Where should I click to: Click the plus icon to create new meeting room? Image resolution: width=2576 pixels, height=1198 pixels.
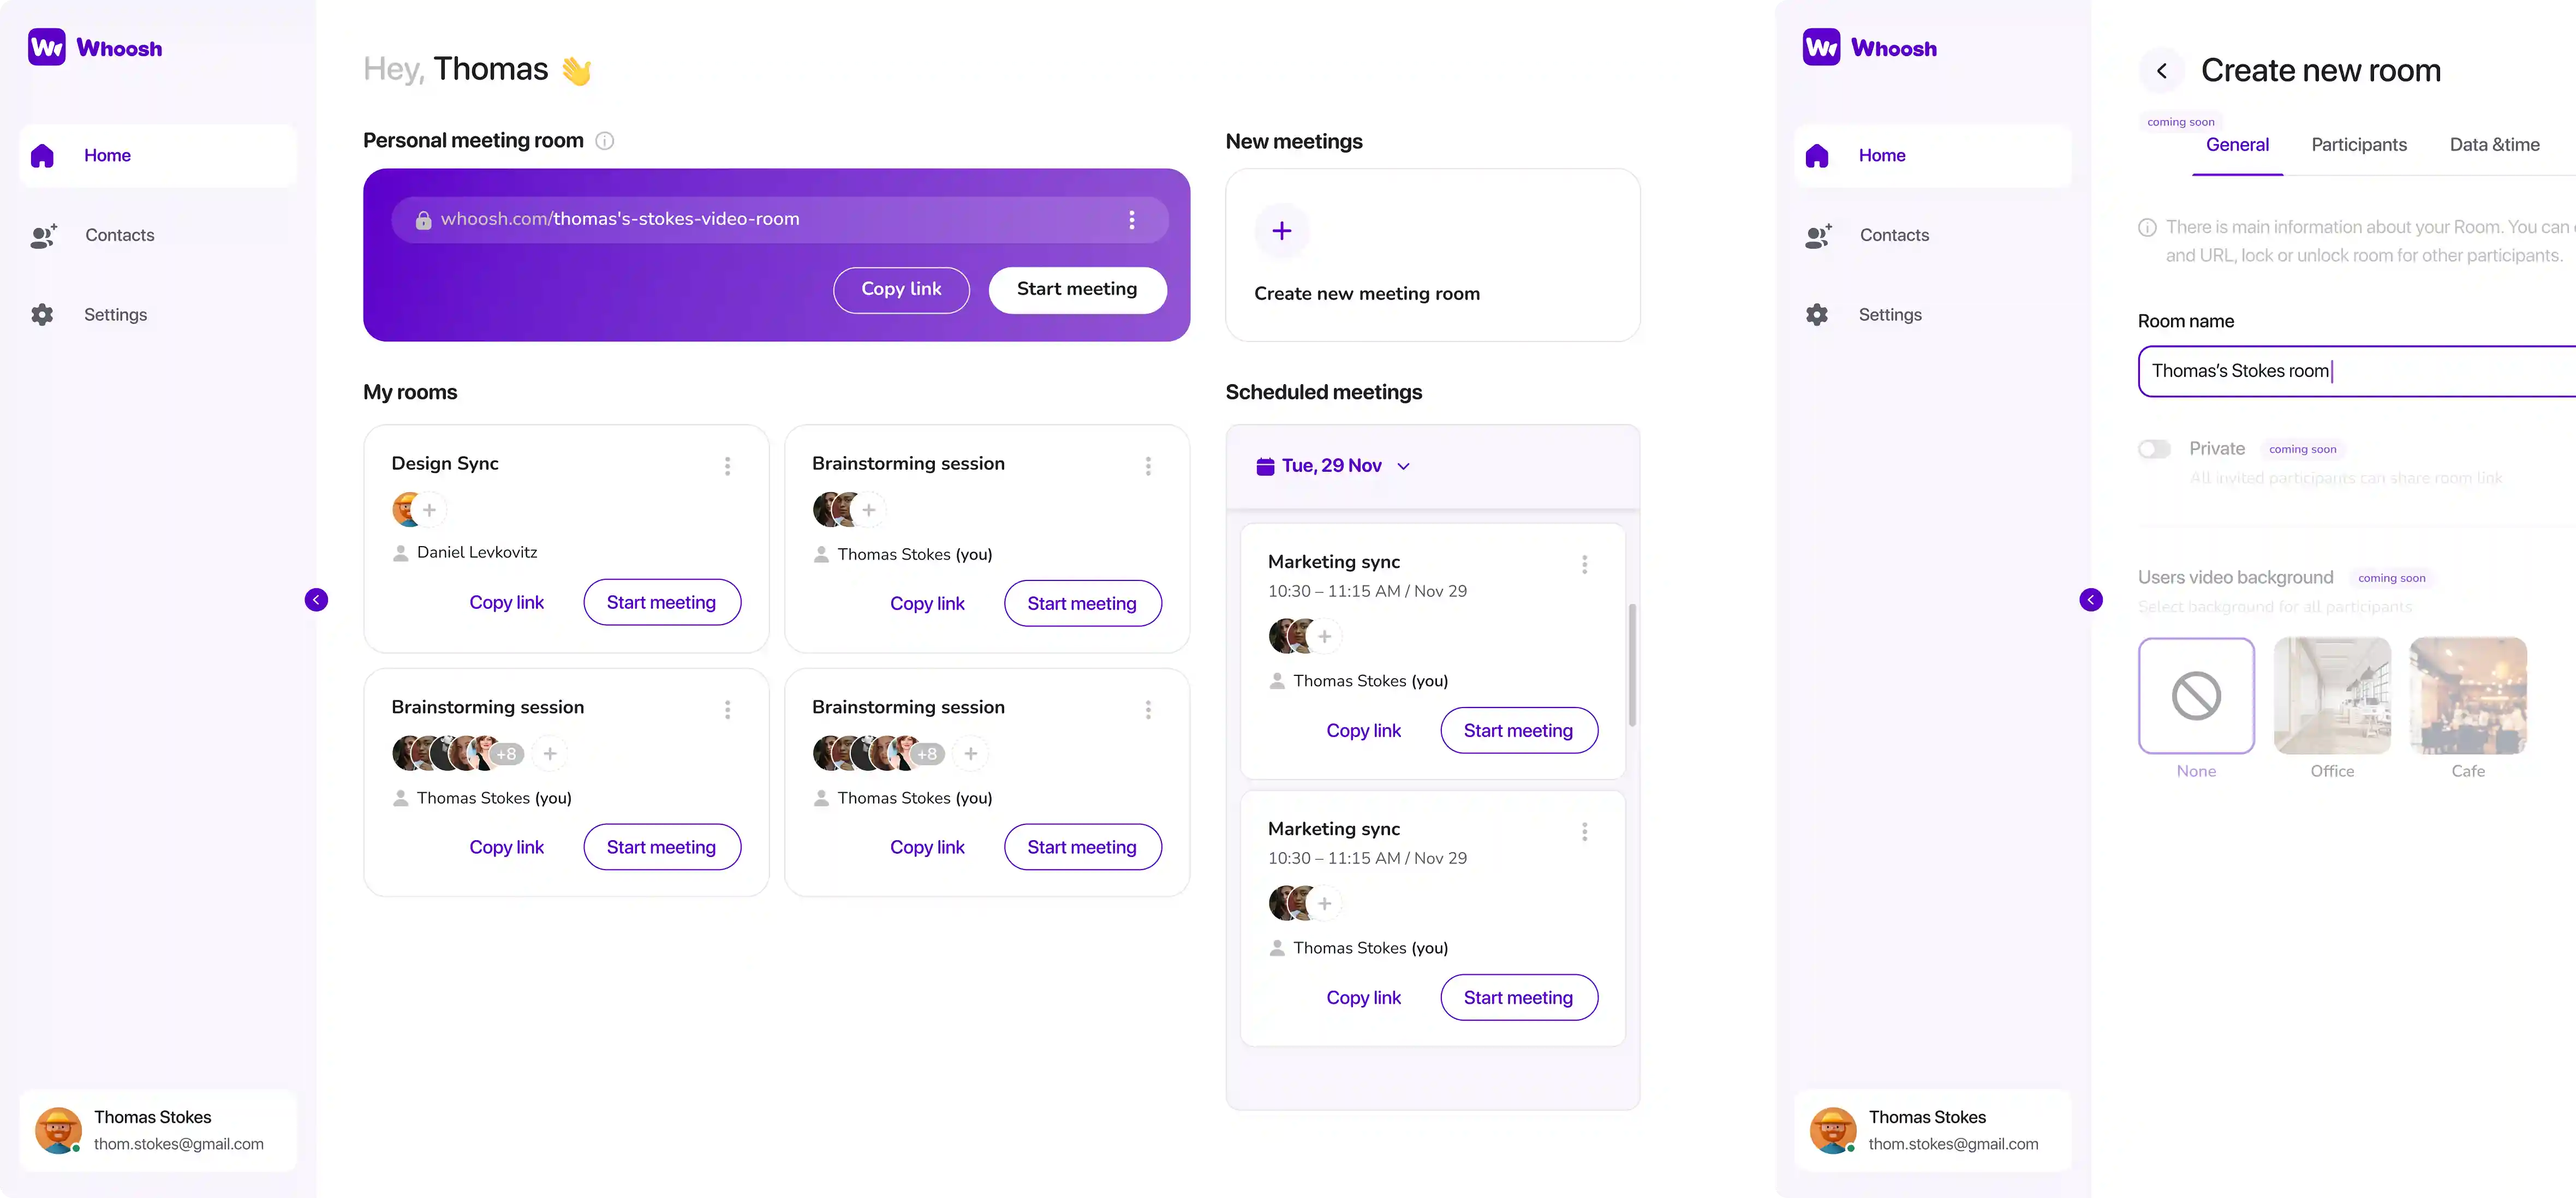point(1281,231)
